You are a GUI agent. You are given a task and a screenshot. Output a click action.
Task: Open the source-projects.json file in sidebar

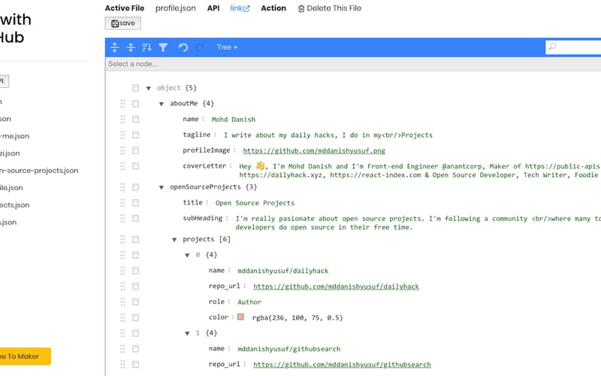tap(39, 171)
